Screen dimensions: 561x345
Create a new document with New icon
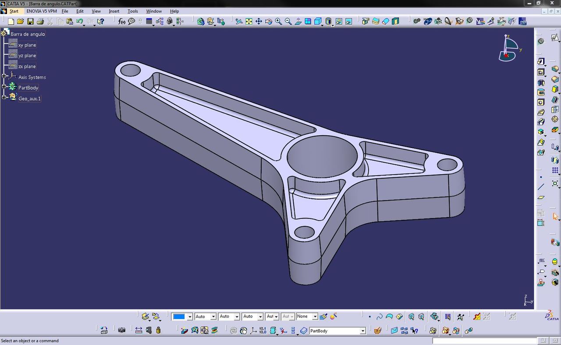[11, 21]
